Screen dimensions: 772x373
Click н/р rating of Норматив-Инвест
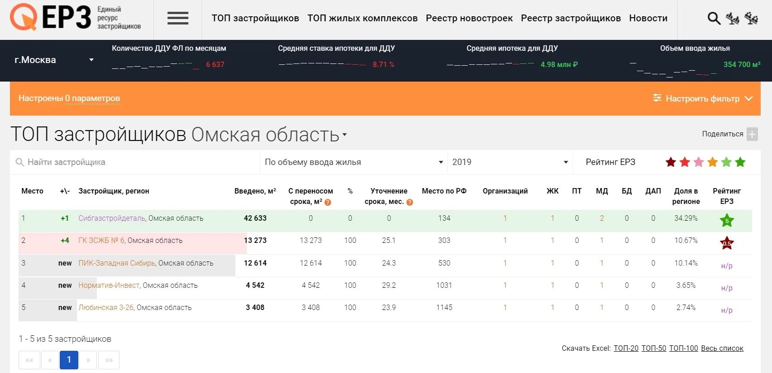[727, 288]
